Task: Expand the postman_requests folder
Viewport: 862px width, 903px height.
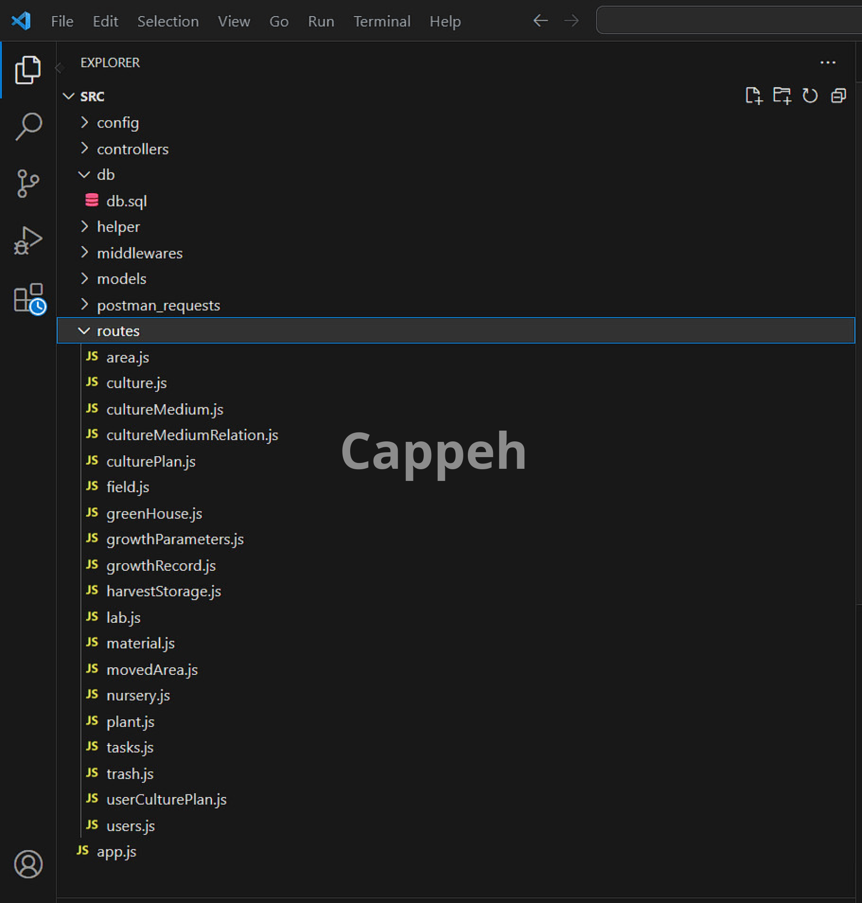Action: [x=158, y=305]
